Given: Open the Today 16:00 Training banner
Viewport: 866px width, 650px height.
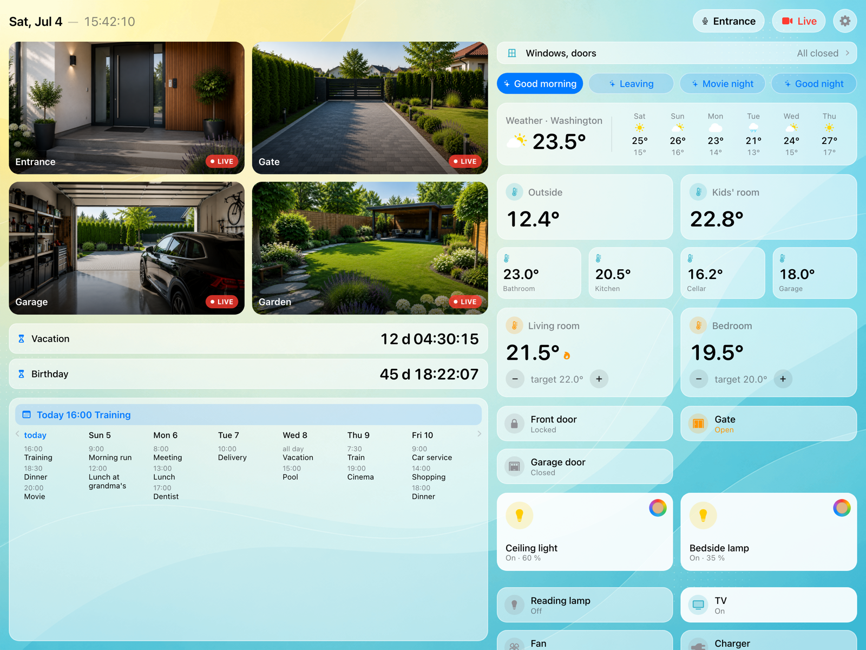Looking at the screenshot, I should pyautogui.click(x=248, y=415).
